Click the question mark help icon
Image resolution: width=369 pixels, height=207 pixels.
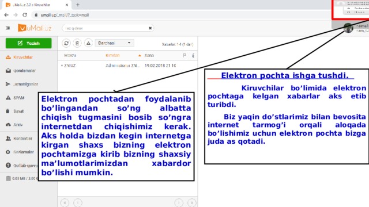pyautogui.click(x=8, y=166)
